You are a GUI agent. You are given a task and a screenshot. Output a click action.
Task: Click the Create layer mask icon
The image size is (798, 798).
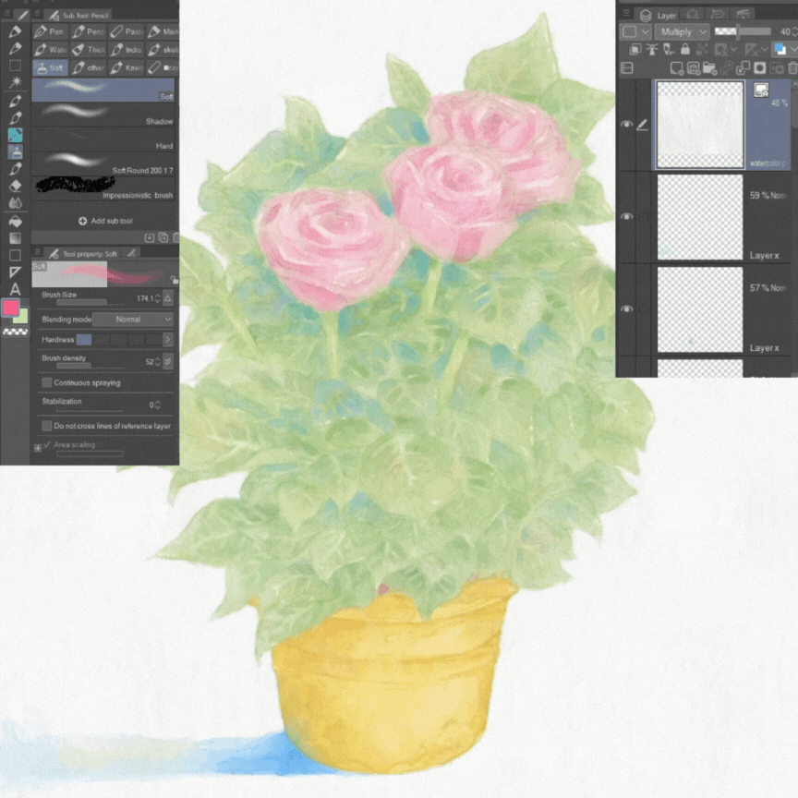[x=760, y=68]
